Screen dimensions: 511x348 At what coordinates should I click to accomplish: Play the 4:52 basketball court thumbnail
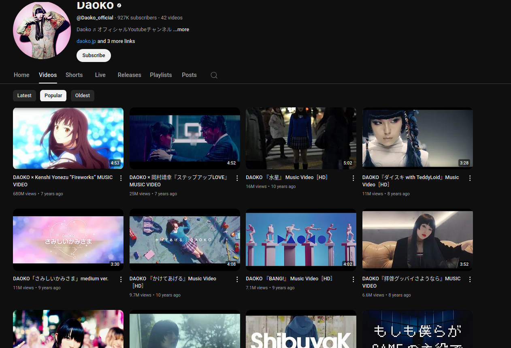pos(185,138)
